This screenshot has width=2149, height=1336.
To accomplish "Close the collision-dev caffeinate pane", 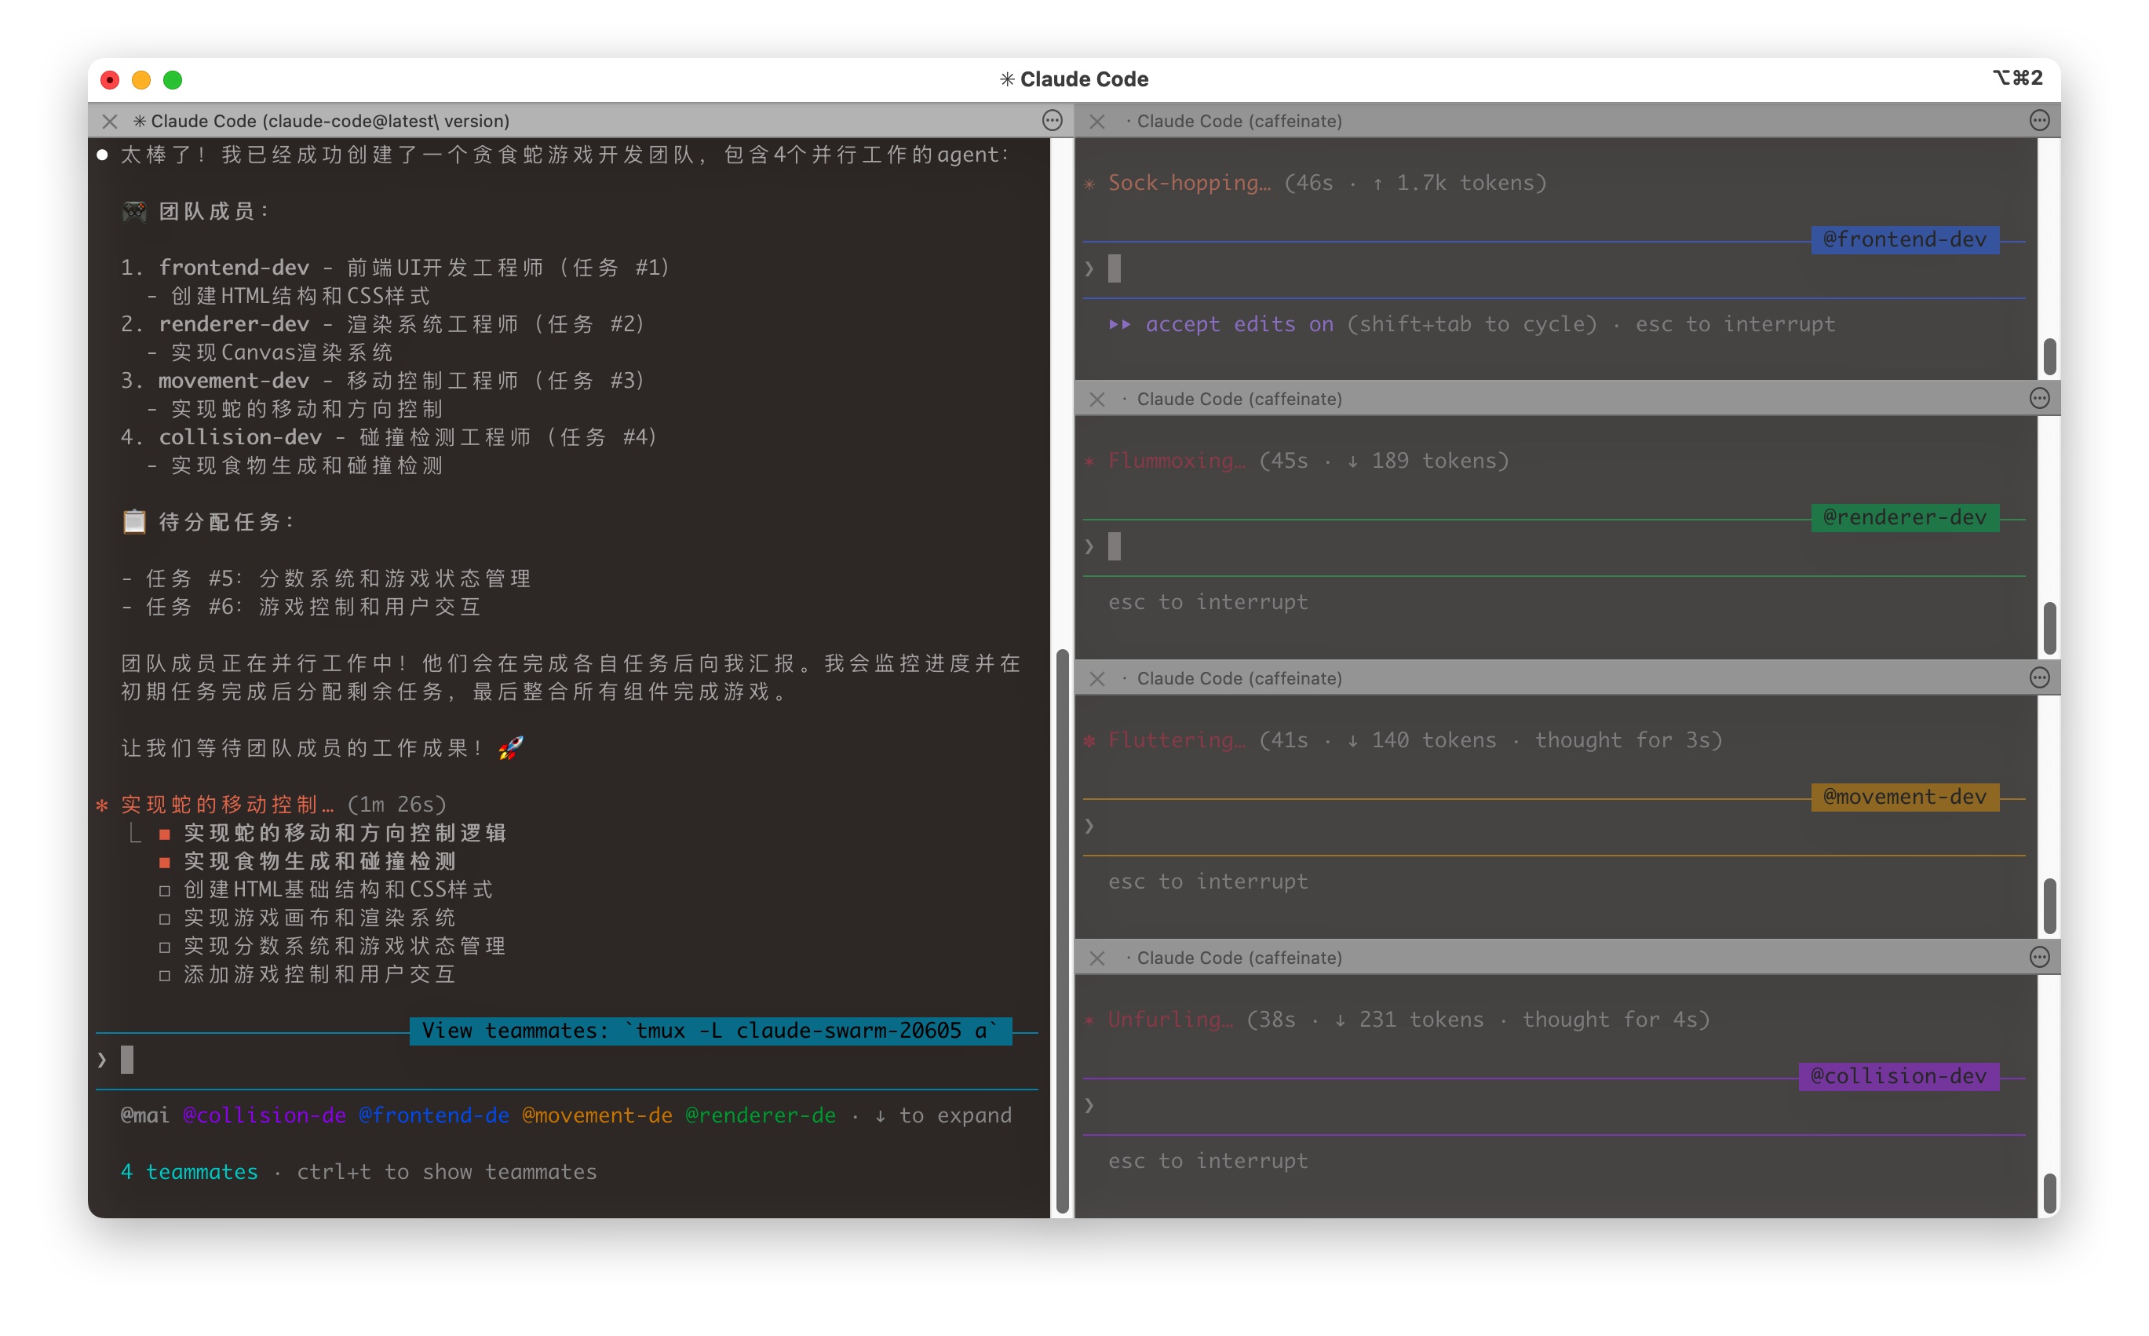I will tap(1097, 958).
